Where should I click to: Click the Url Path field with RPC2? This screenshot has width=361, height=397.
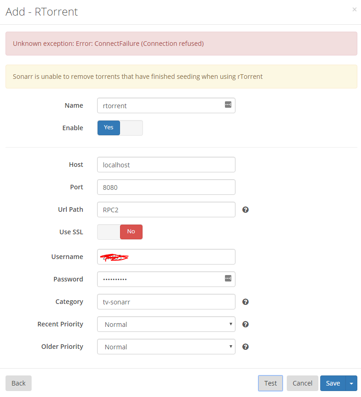[166, 210]
